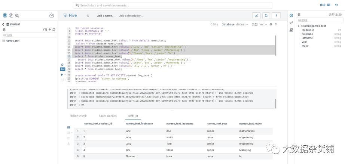This screenshot has width=345, height=164.
Task: Open the documents icon in left panel
Action: point(11,16)
